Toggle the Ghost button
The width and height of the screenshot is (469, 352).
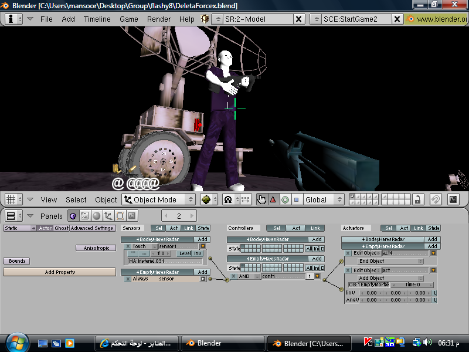[62, 228]
